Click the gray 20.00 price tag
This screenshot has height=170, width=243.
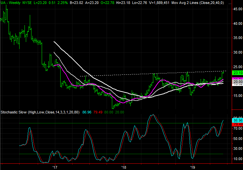point(237,82)
